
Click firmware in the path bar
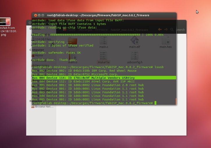[x=101, y=30]
